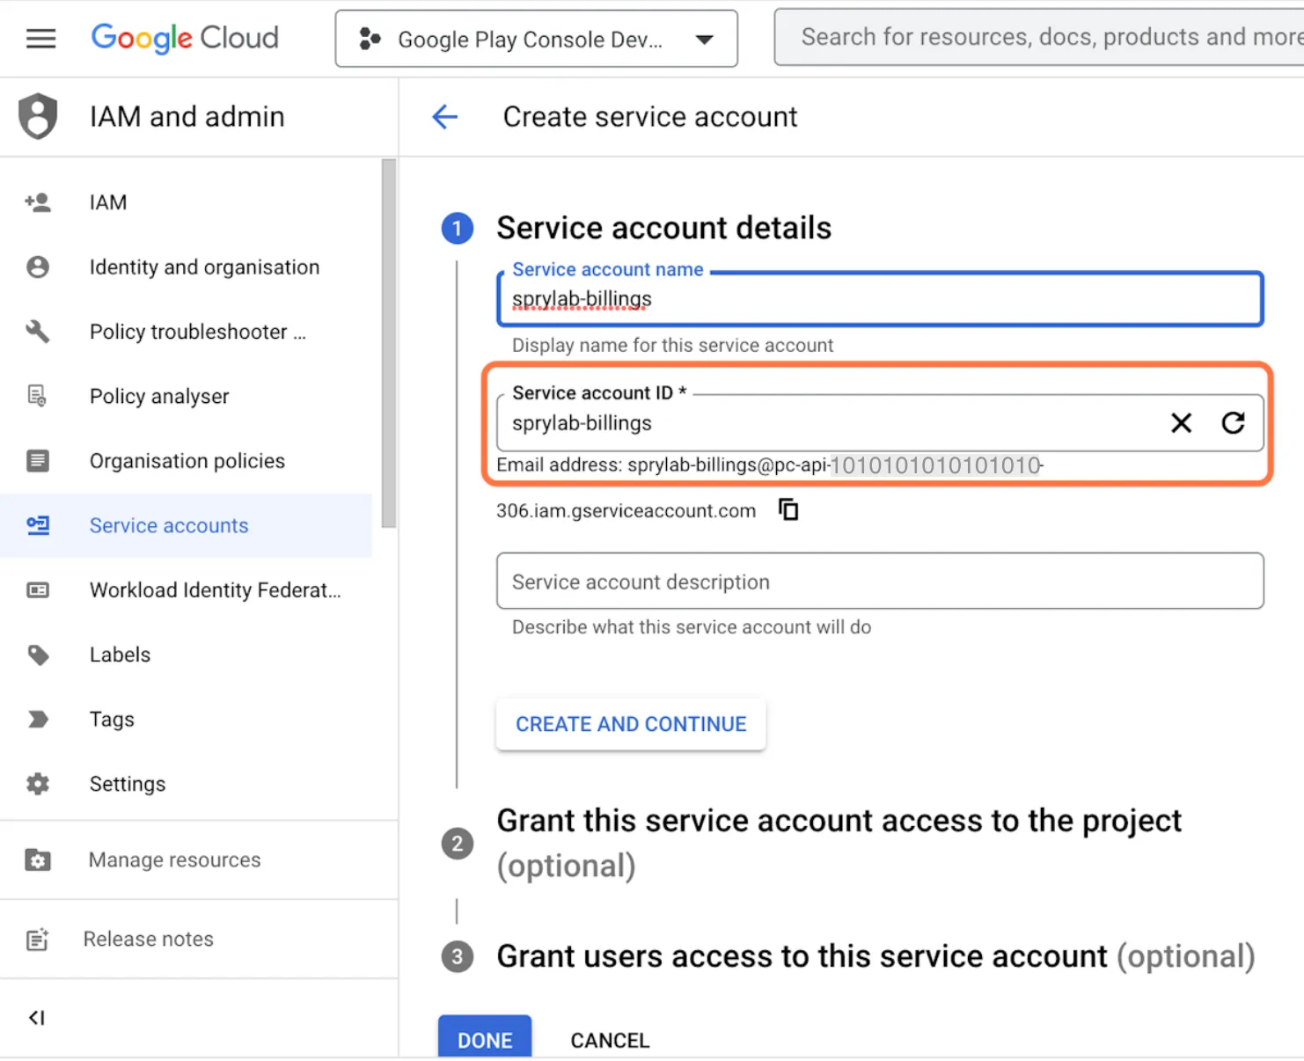Click the Labels tag icon
1304x1061 pixels.
(38, 655)
